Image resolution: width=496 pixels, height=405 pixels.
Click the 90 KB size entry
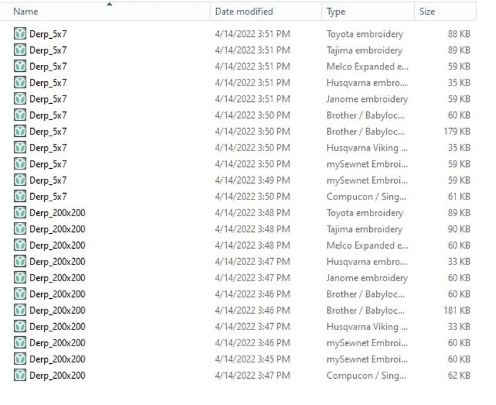coord(459,229)
